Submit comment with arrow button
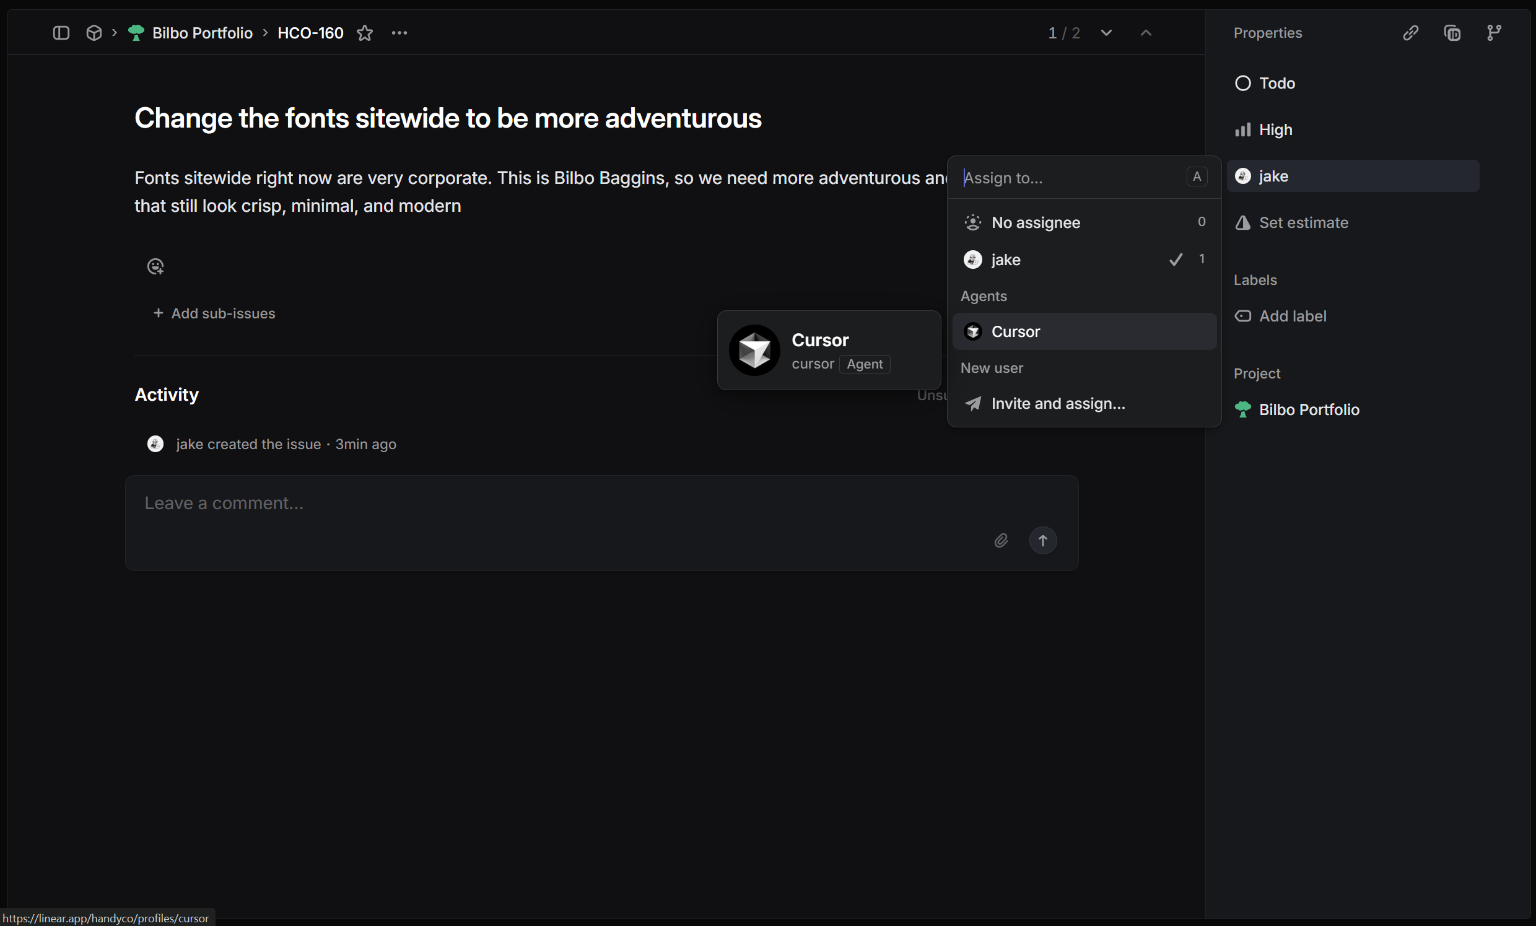The image size is (1536, 926). [1042, 541]
